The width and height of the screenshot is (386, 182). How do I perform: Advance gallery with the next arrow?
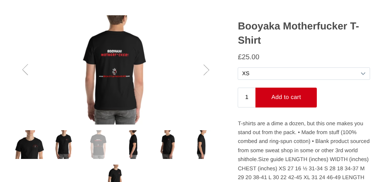[206, 70]
